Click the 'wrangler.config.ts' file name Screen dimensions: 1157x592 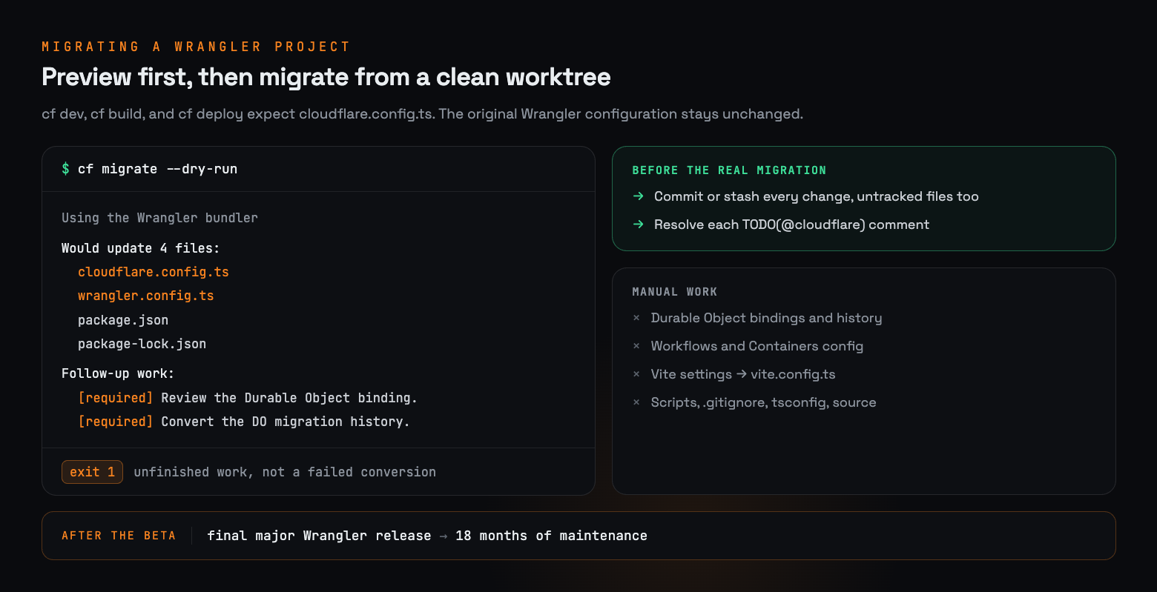[146, 296]
